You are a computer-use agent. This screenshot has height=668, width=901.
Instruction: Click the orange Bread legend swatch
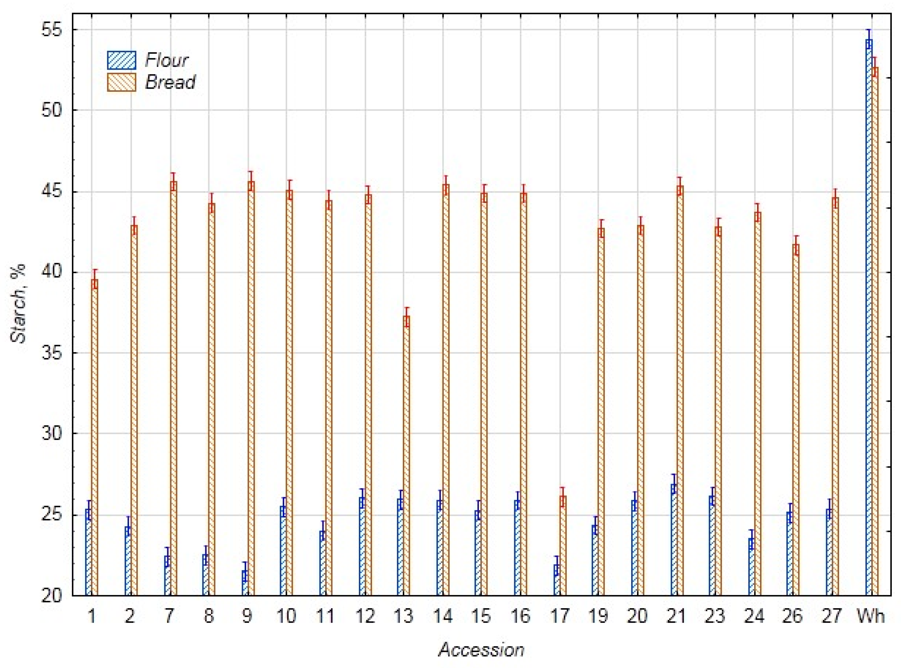[x=121, y=82]
